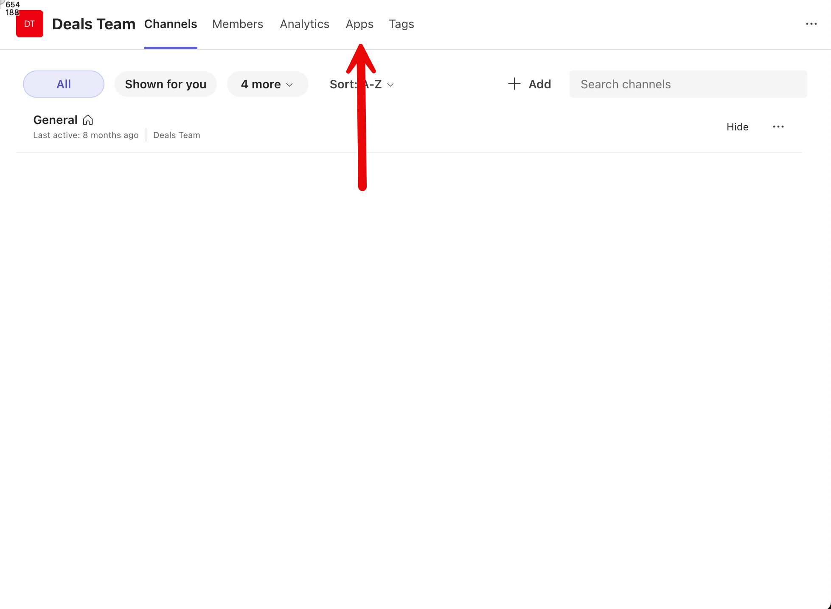Select the All filter pill

coord(64,84)
